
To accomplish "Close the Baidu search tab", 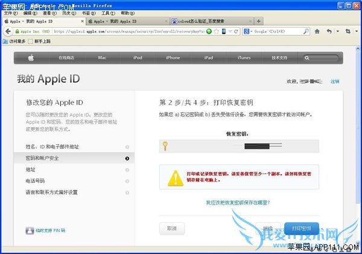I will click(x=250, y=21).
